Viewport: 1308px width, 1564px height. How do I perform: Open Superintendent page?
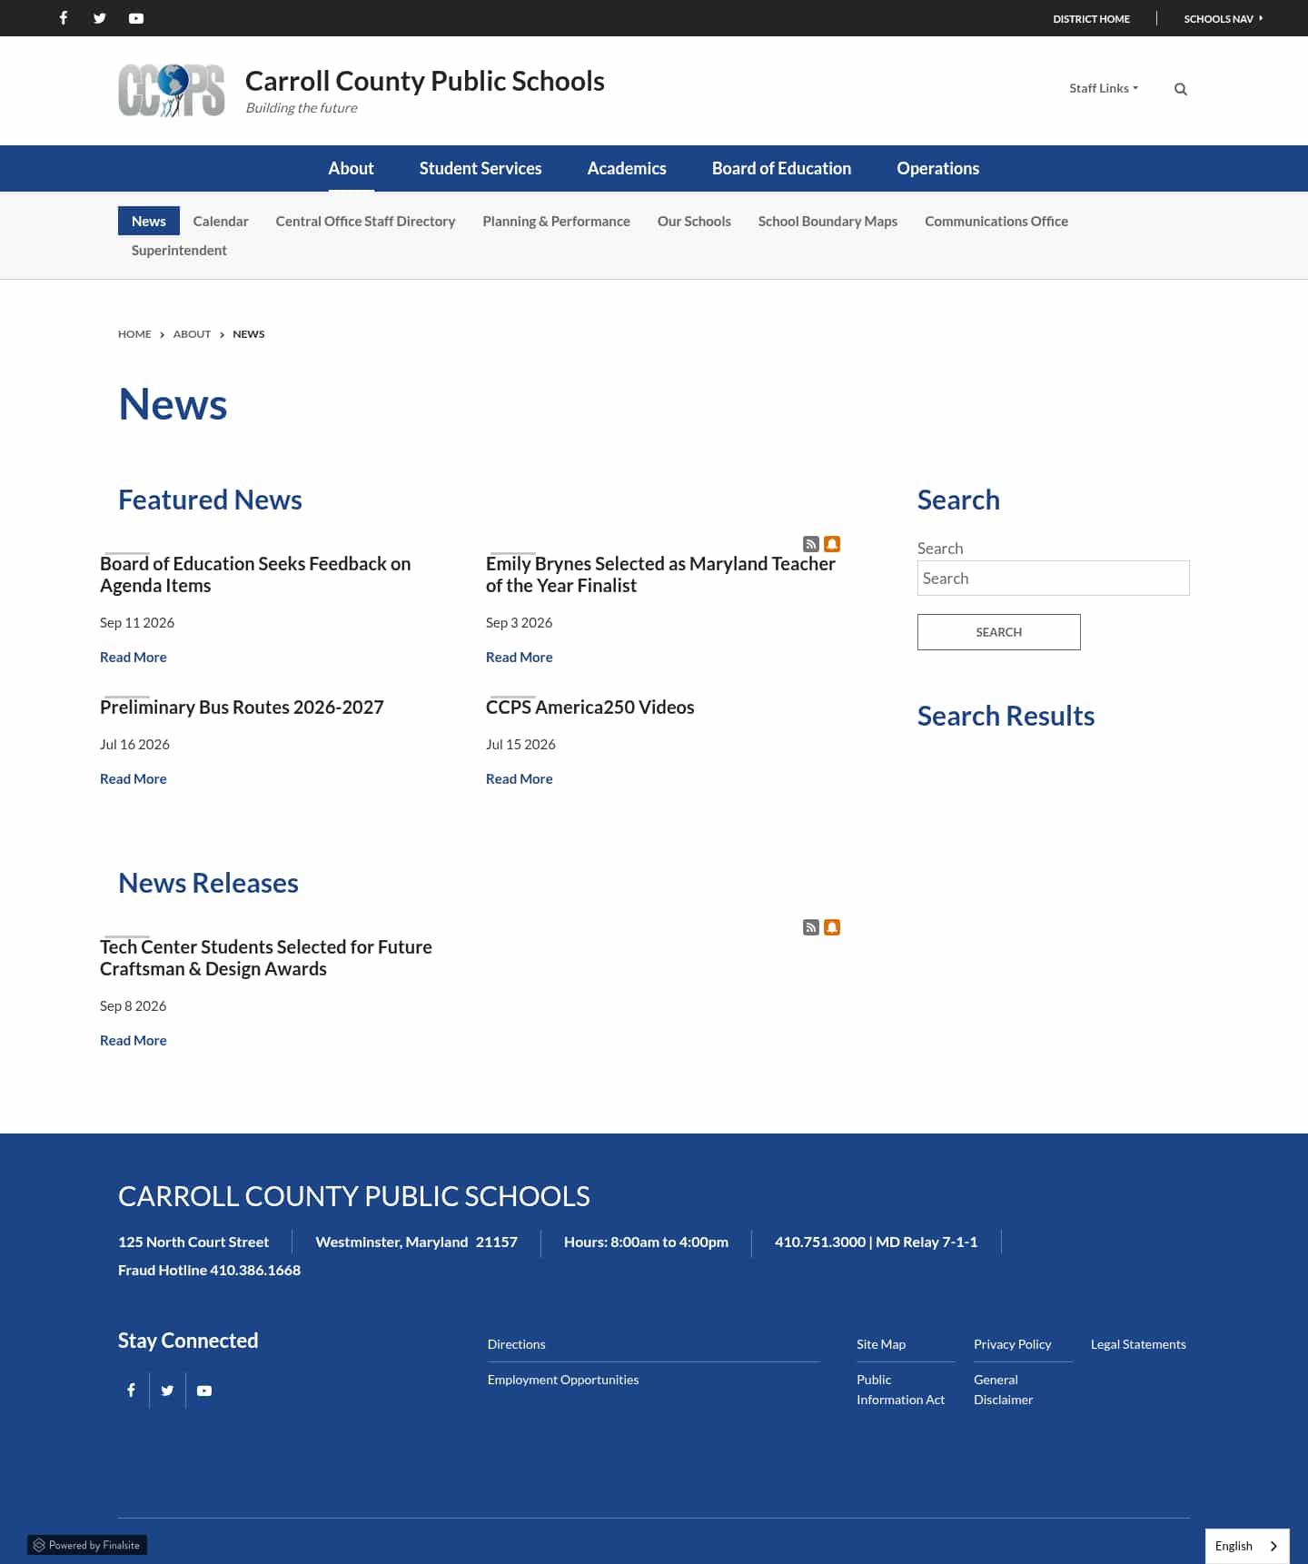coord(179,250)
